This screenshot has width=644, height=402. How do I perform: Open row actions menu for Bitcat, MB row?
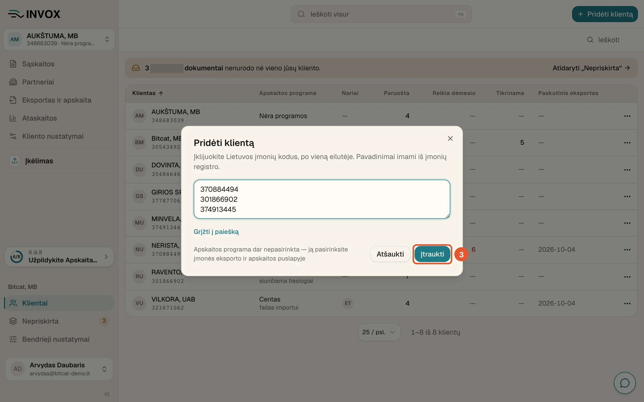click(627, 142)
